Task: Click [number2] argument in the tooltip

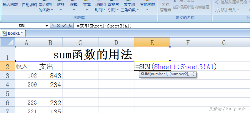Action: click(179, 74)
